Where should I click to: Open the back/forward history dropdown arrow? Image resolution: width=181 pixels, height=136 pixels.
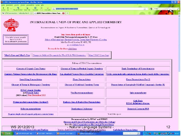(11, 9)
